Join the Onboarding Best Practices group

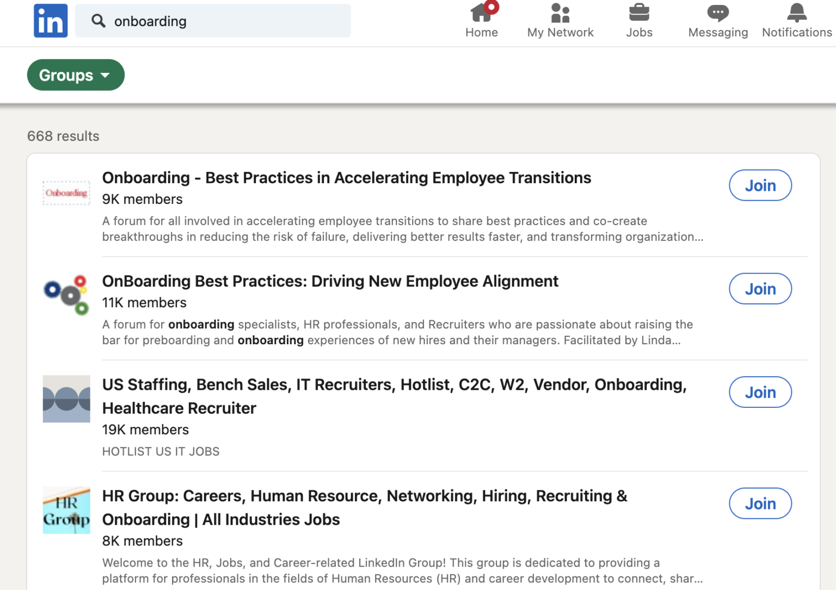coord(760,289)
